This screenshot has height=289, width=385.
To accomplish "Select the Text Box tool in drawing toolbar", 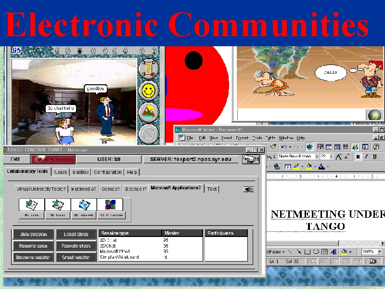I will click(324, 251).
